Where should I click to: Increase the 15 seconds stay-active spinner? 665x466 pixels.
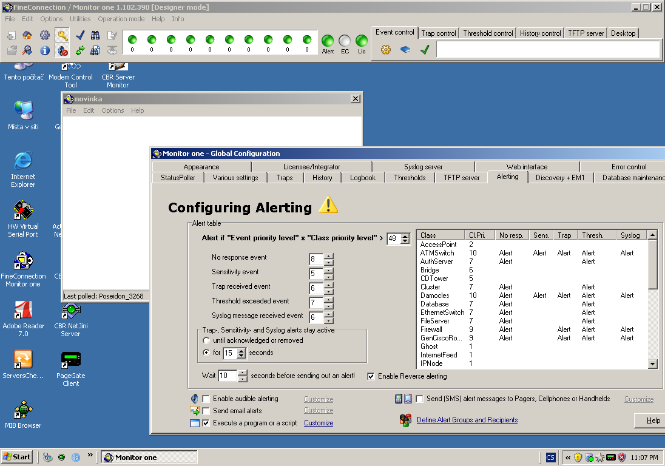click(241, 350)
